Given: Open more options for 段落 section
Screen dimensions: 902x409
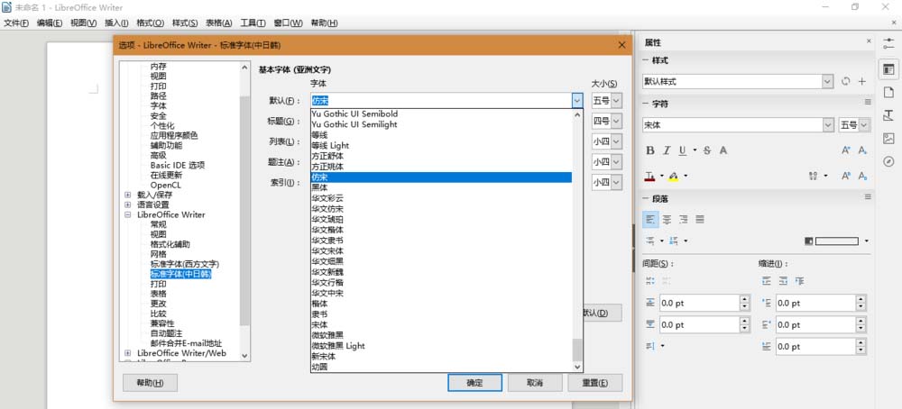Looking at the screenshot, I should pyautogui.click(x=868, y=197).
